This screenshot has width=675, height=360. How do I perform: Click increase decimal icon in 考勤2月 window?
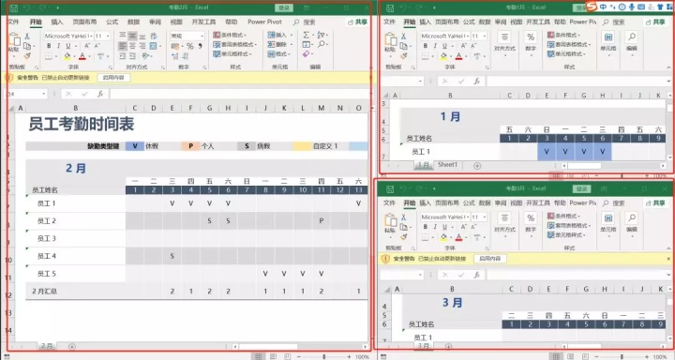[x=174, y=56]
